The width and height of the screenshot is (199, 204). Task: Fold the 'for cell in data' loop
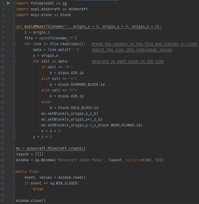[14, 61]
